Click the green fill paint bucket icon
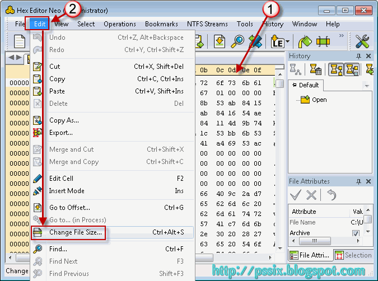The image size is (378, 281). pyautogui.click(x=305, y=41)
